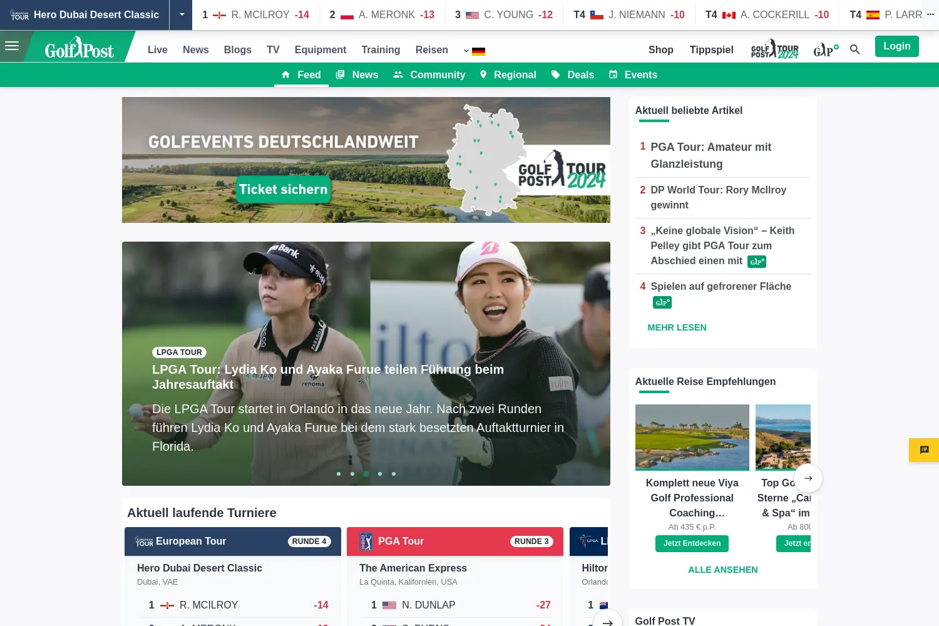The image size is (939, 626).
Task: Click the GAP premium icon in navbar
Action: pyautogui.click(x=826, y=50)
